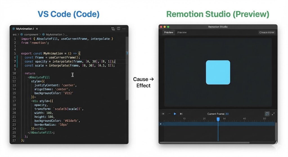Open the VS Code source control compare icon

click(113, 29)
